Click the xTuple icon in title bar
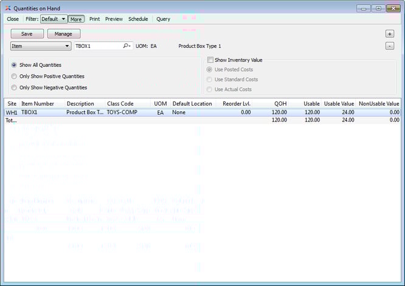This screenshot has width=405, height=286. pyautogui.click(x=7, y=8)
